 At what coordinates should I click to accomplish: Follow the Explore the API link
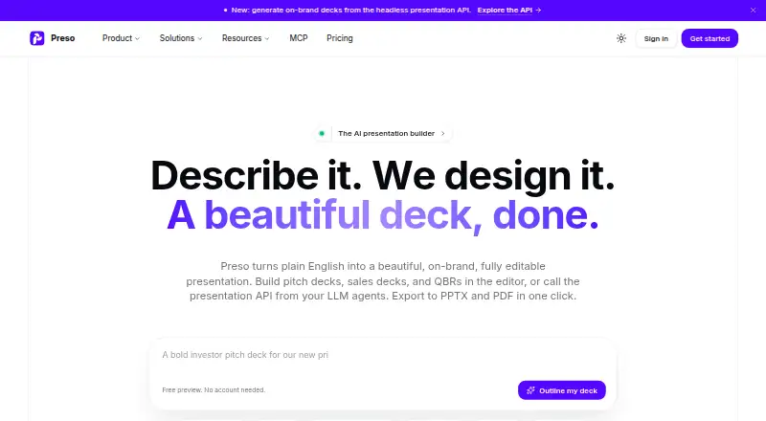(x=509, y=11)
